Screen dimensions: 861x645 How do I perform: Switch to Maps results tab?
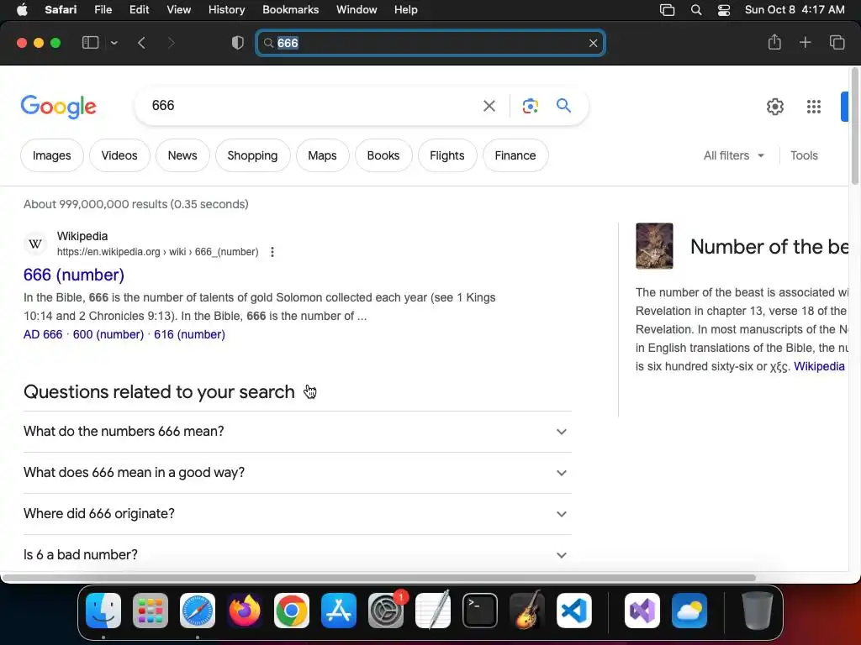(x=322, y=155)
